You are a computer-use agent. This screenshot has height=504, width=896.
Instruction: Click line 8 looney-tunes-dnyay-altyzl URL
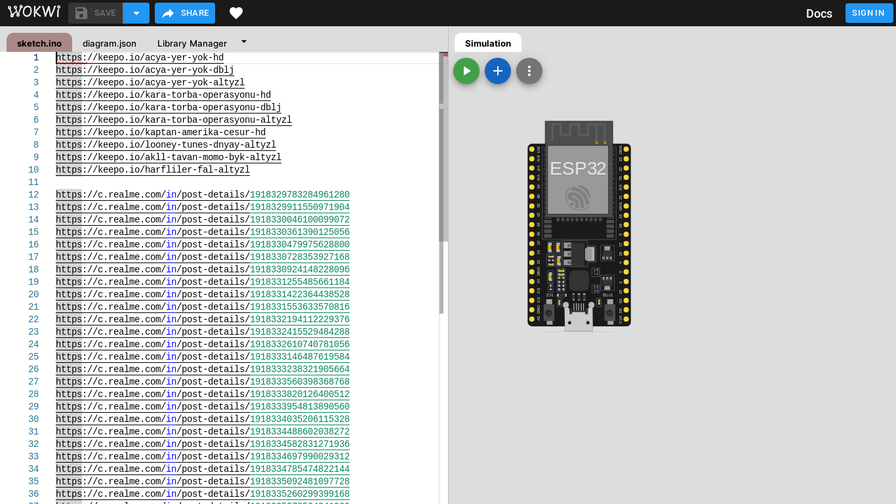click(166, 145)
